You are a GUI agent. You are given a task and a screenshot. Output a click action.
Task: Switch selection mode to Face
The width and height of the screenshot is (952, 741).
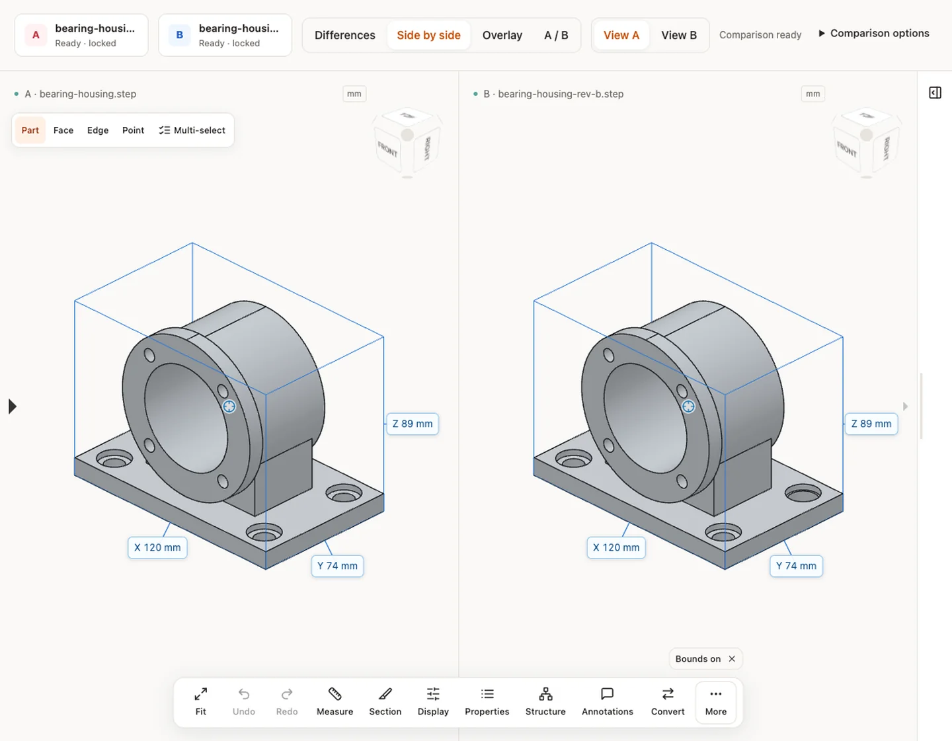[63, 130]
